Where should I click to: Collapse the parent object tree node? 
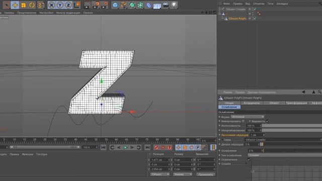pos(219,14)
